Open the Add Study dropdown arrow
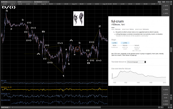Image resolution: width=173 pixels, height=109 pixels. pos(10,107)
